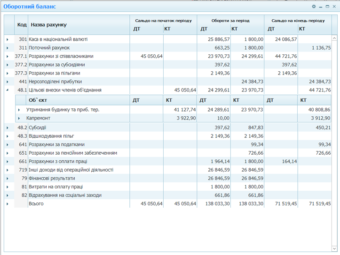Collapse account 48.1 Цільові внески row

point(8,90)
